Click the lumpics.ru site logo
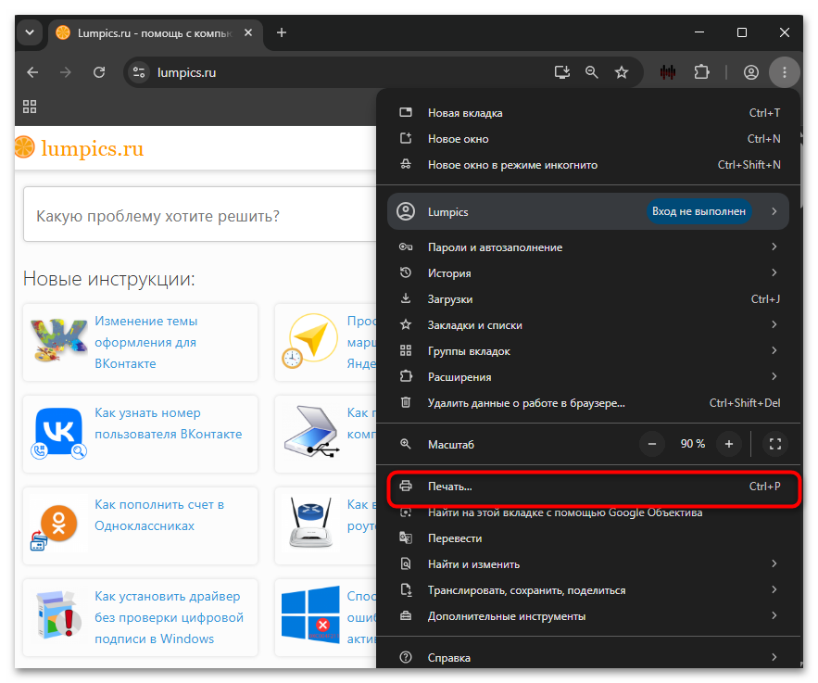818x683 pixels. [x=79, y=148]
